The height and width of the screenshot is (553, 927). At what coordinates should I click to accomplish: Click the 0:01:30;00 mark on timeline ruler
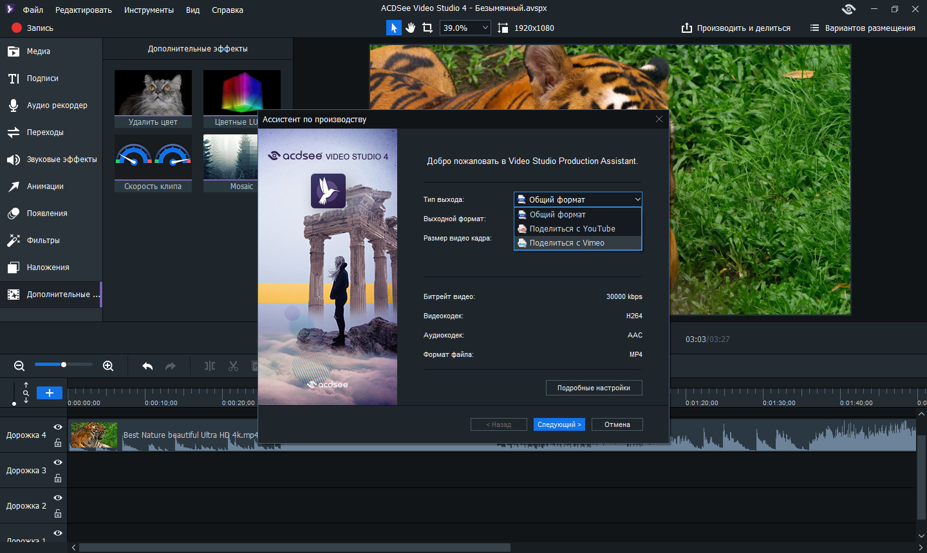point(779,403)
